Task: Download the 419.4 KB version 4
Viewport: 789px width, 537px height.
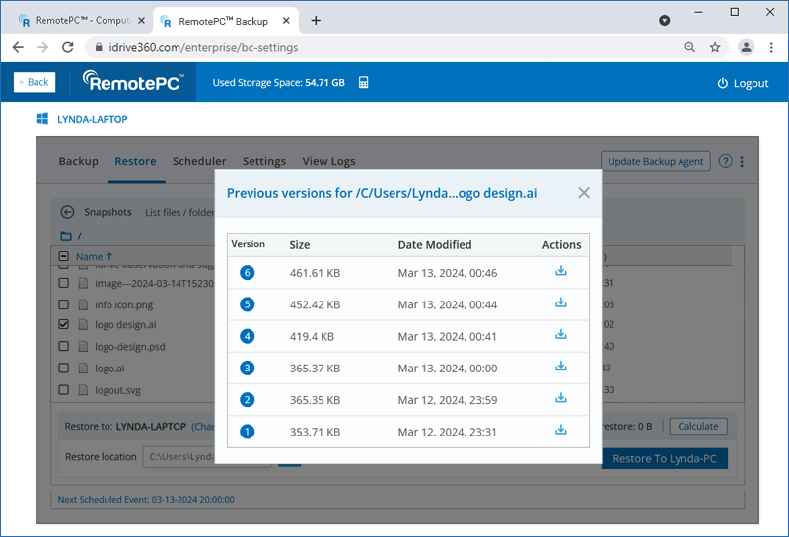Action: [x=561, y=335]
